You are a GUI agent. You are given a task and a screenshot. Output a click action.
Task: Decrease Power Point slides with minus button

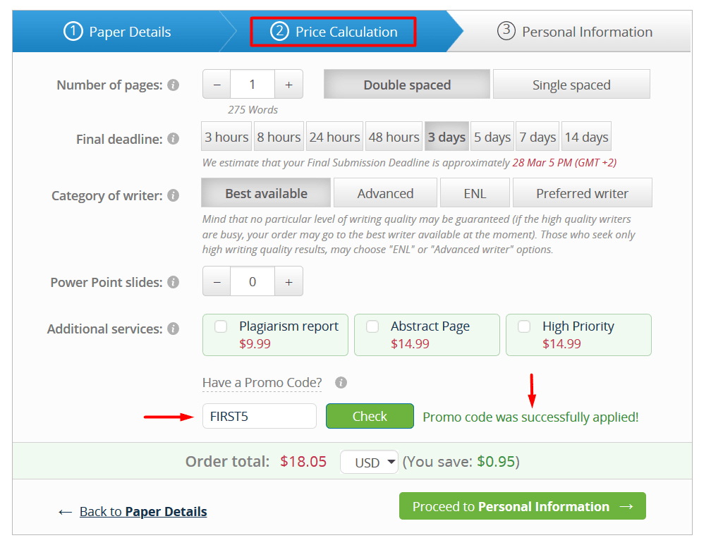pyautogui.click(x=217, y=281)
